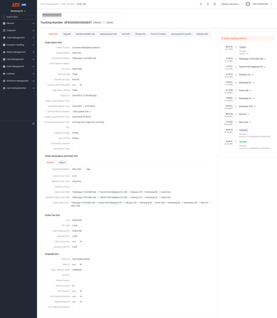The image size is (277, 318).
Task: Click the Workforce Management menu label
Action: [x=17, y=81]
